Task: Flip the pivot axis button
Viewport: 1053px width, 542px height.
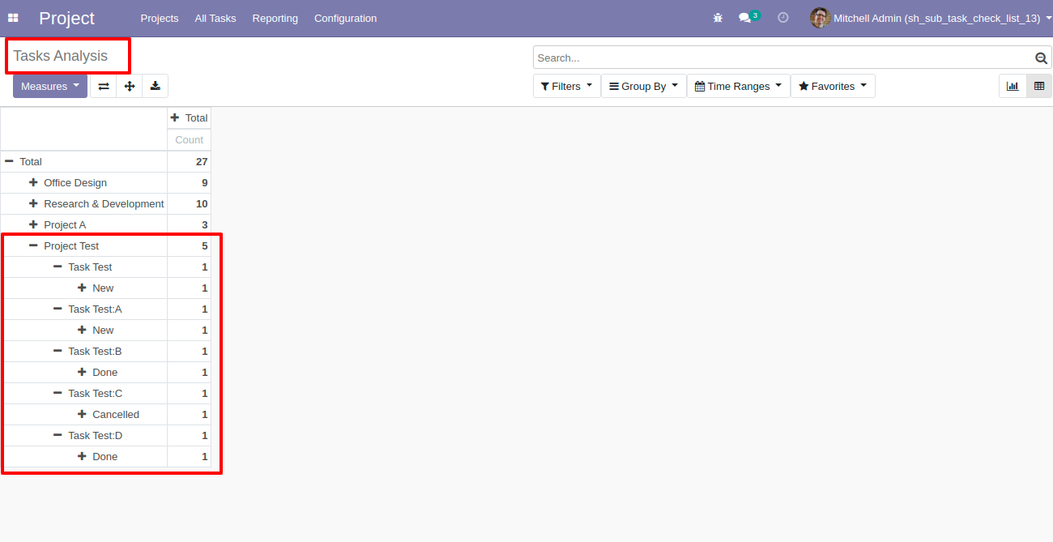Action: [x=104, y=86]
